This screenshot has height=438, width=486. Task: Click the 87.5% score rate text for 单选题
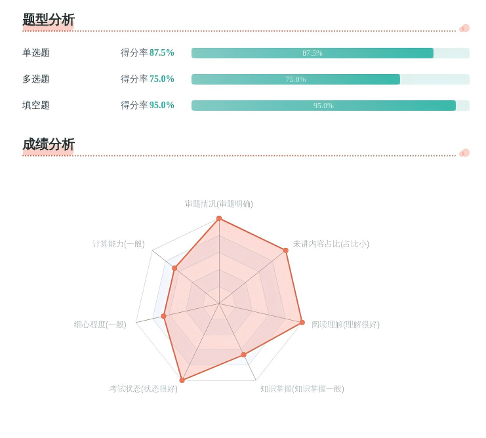pyautogui.click(x=162, y=53)
